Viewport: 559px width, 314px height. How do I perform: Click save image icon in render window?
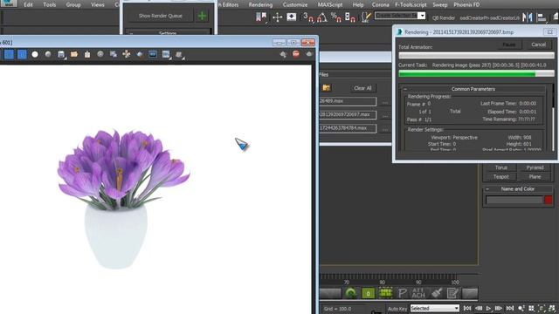coord(61,54)
